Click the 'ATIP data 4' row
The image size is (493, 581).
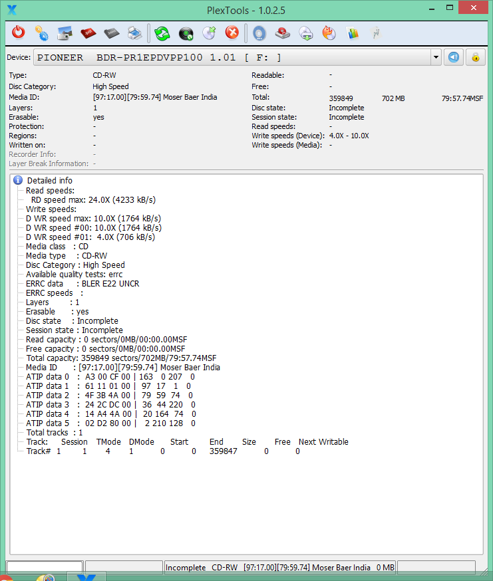111,414
